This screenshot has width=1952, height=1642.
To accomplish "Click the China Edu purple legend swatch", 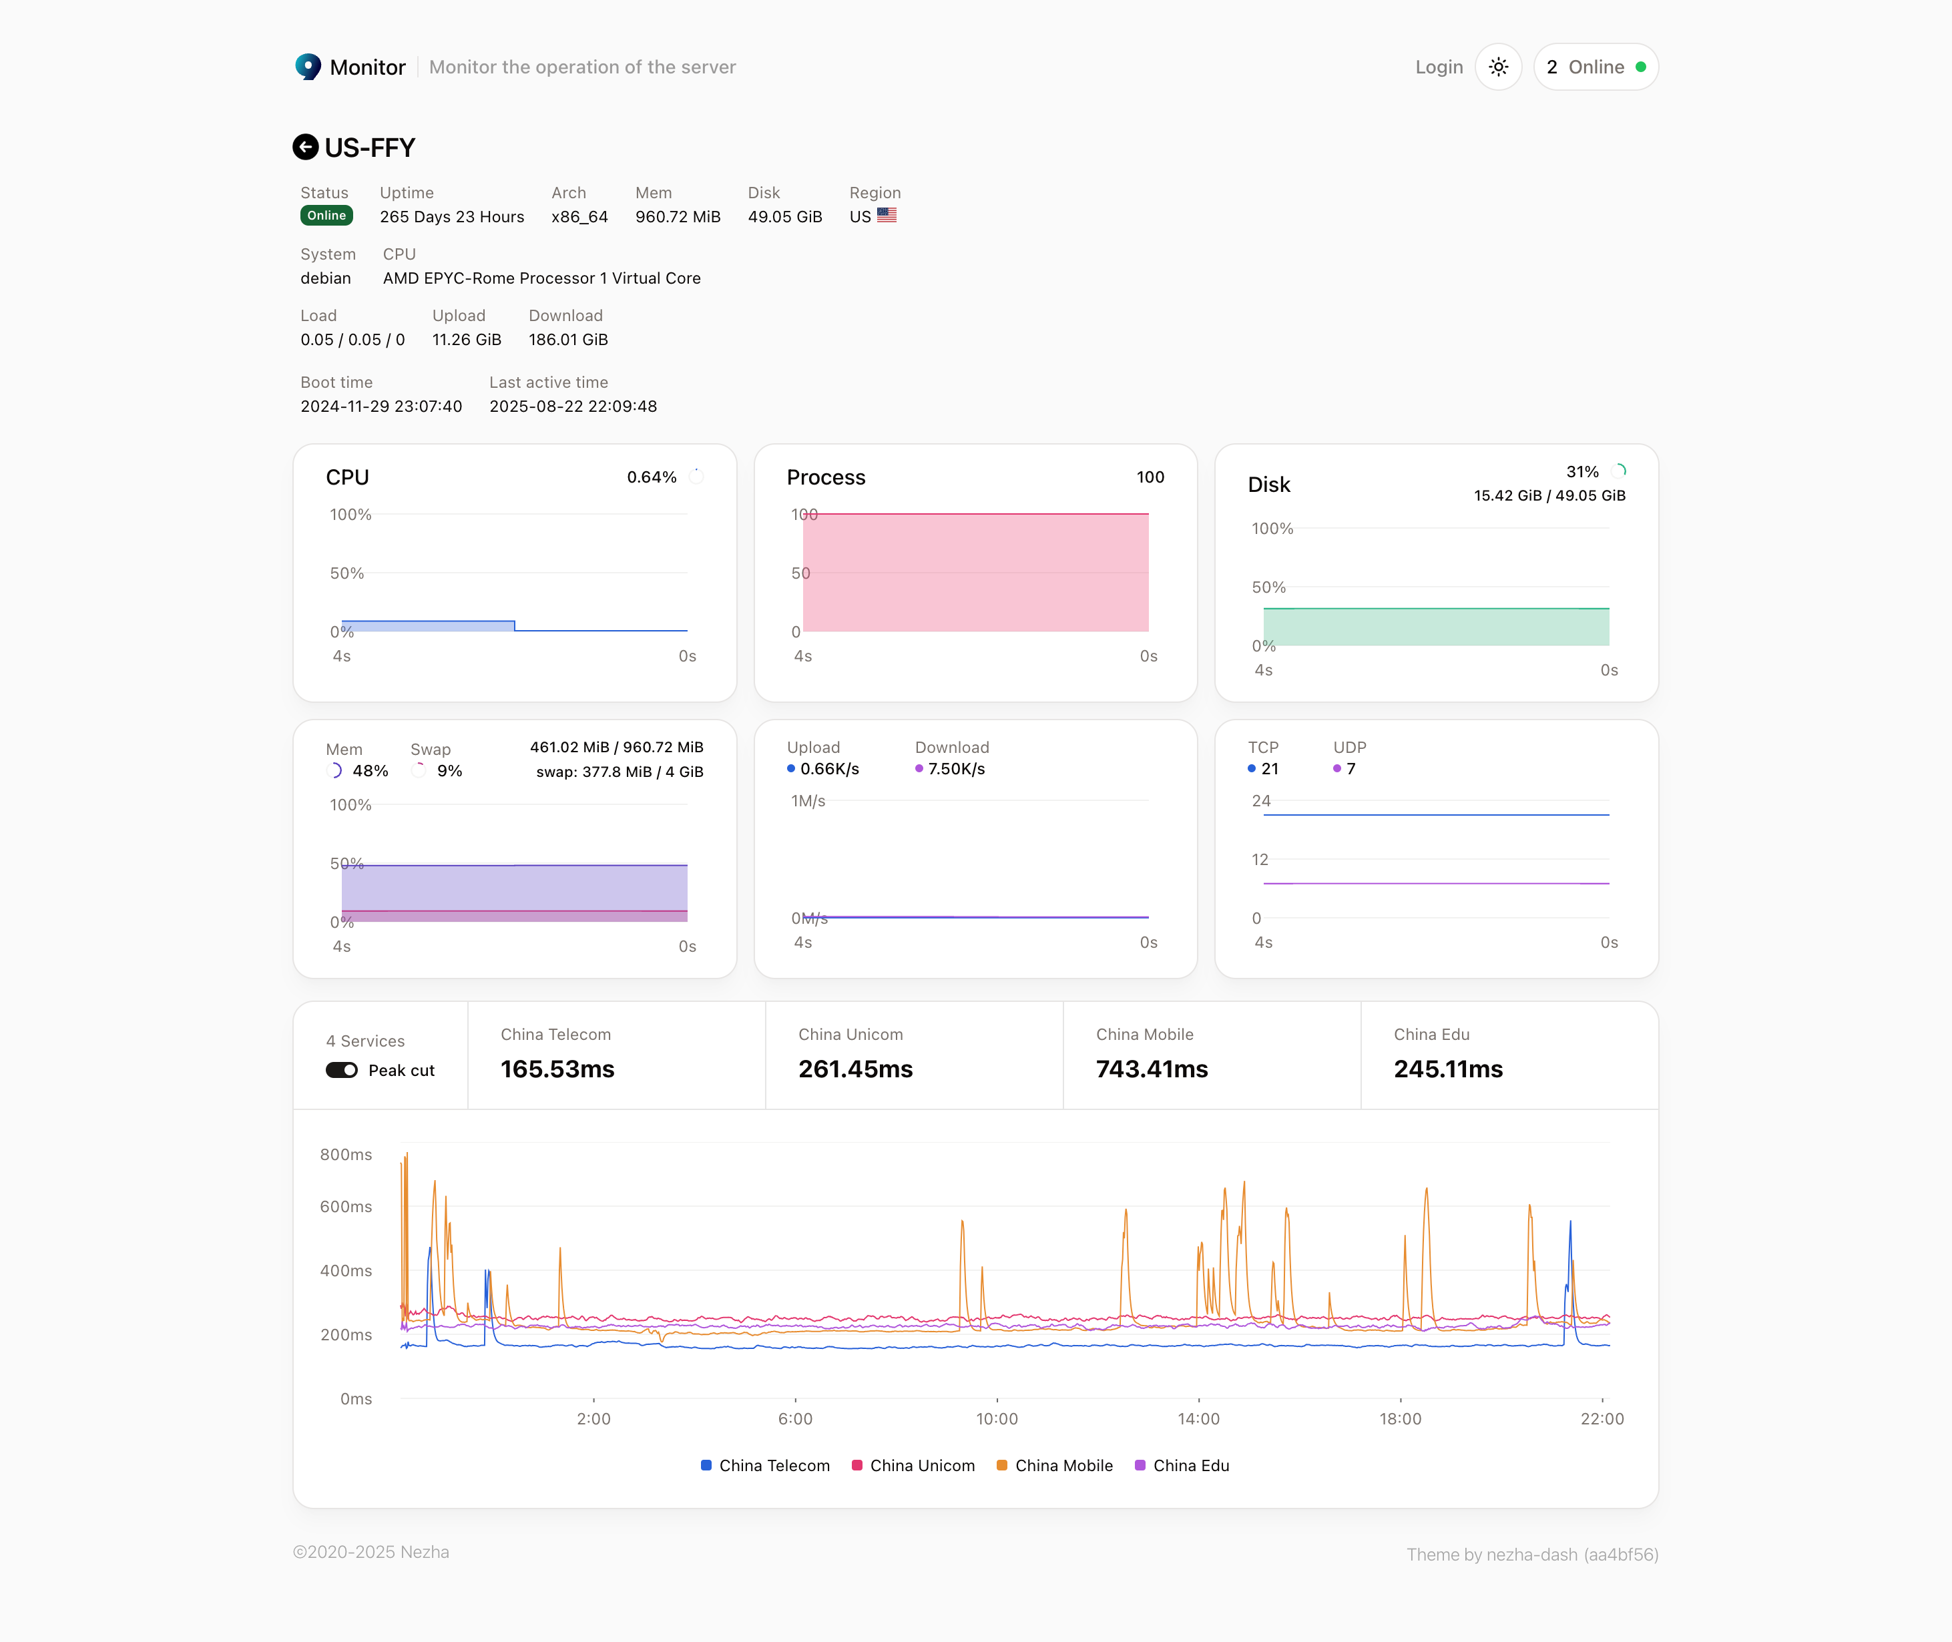I will 1140,1465.
